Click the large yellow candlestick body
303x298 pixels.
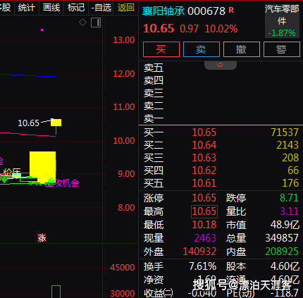(42, 166)
